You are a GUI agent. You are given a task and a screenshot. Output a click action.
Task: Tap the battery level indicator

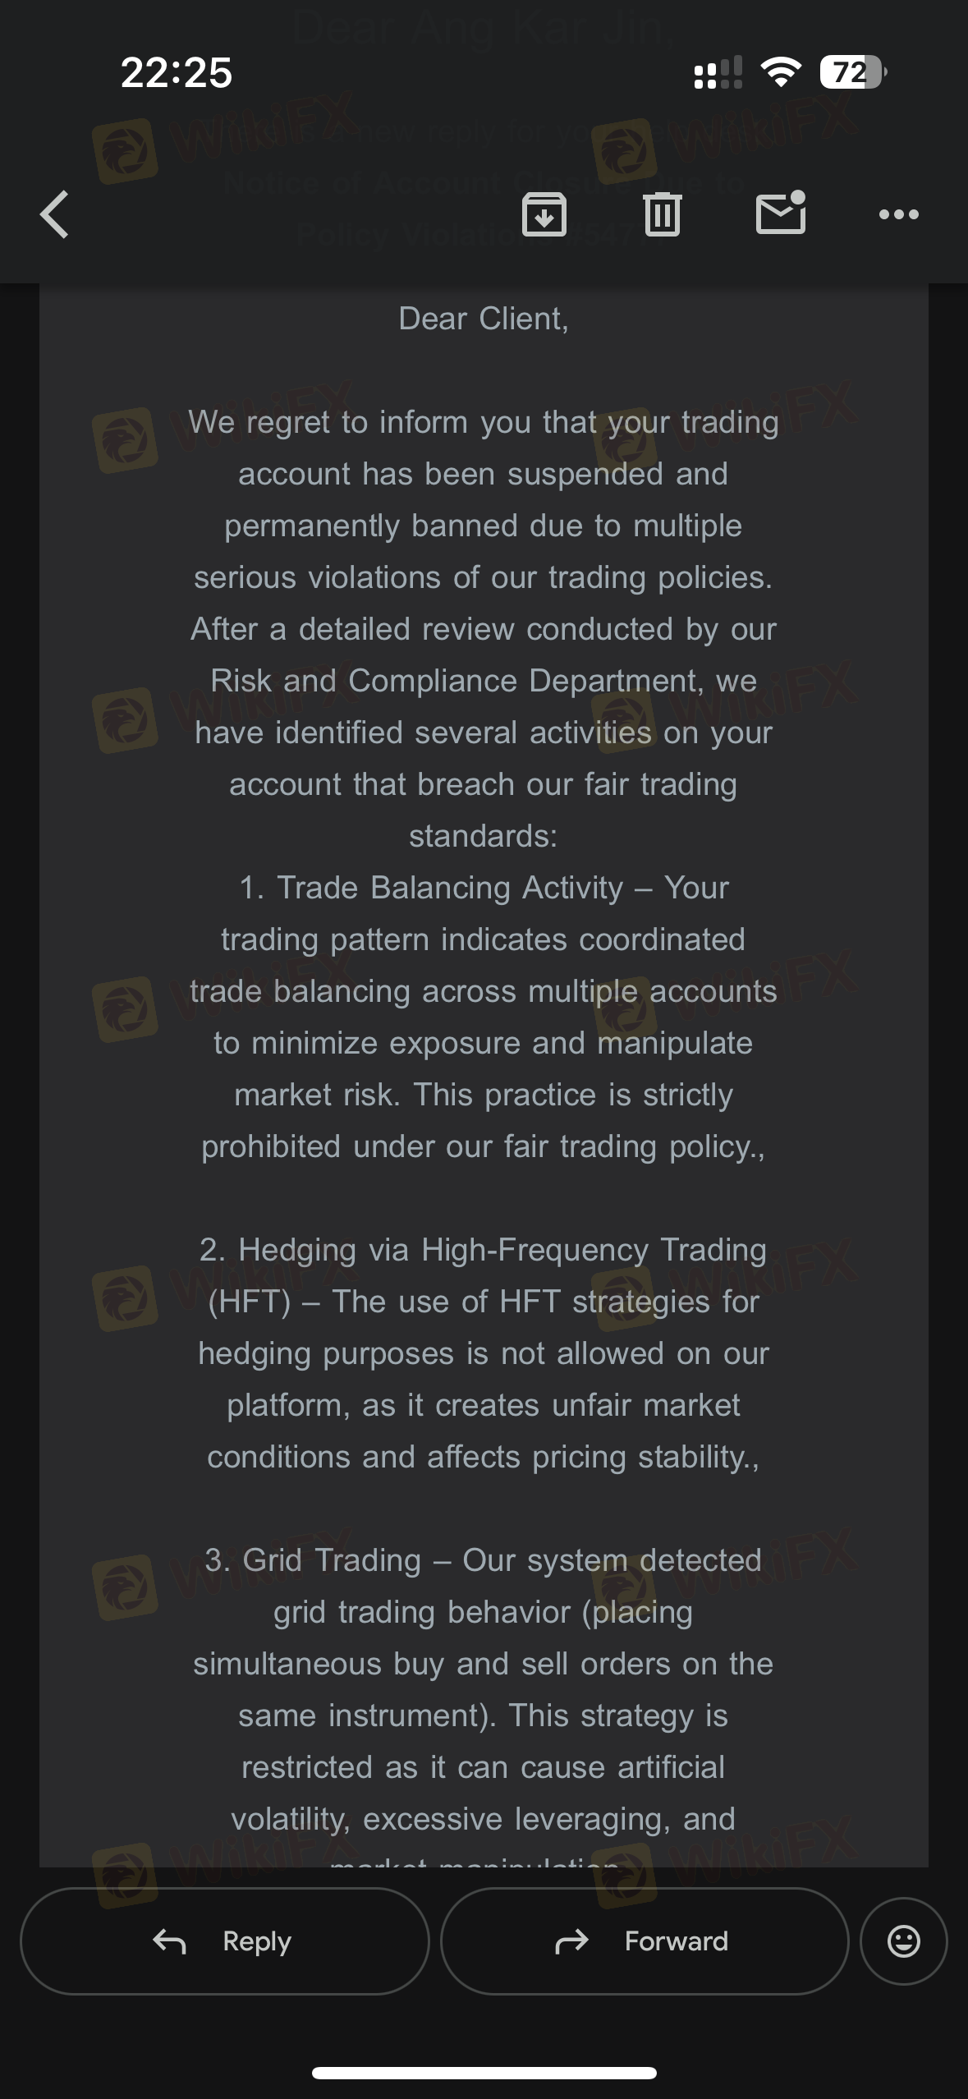(852, 73)
